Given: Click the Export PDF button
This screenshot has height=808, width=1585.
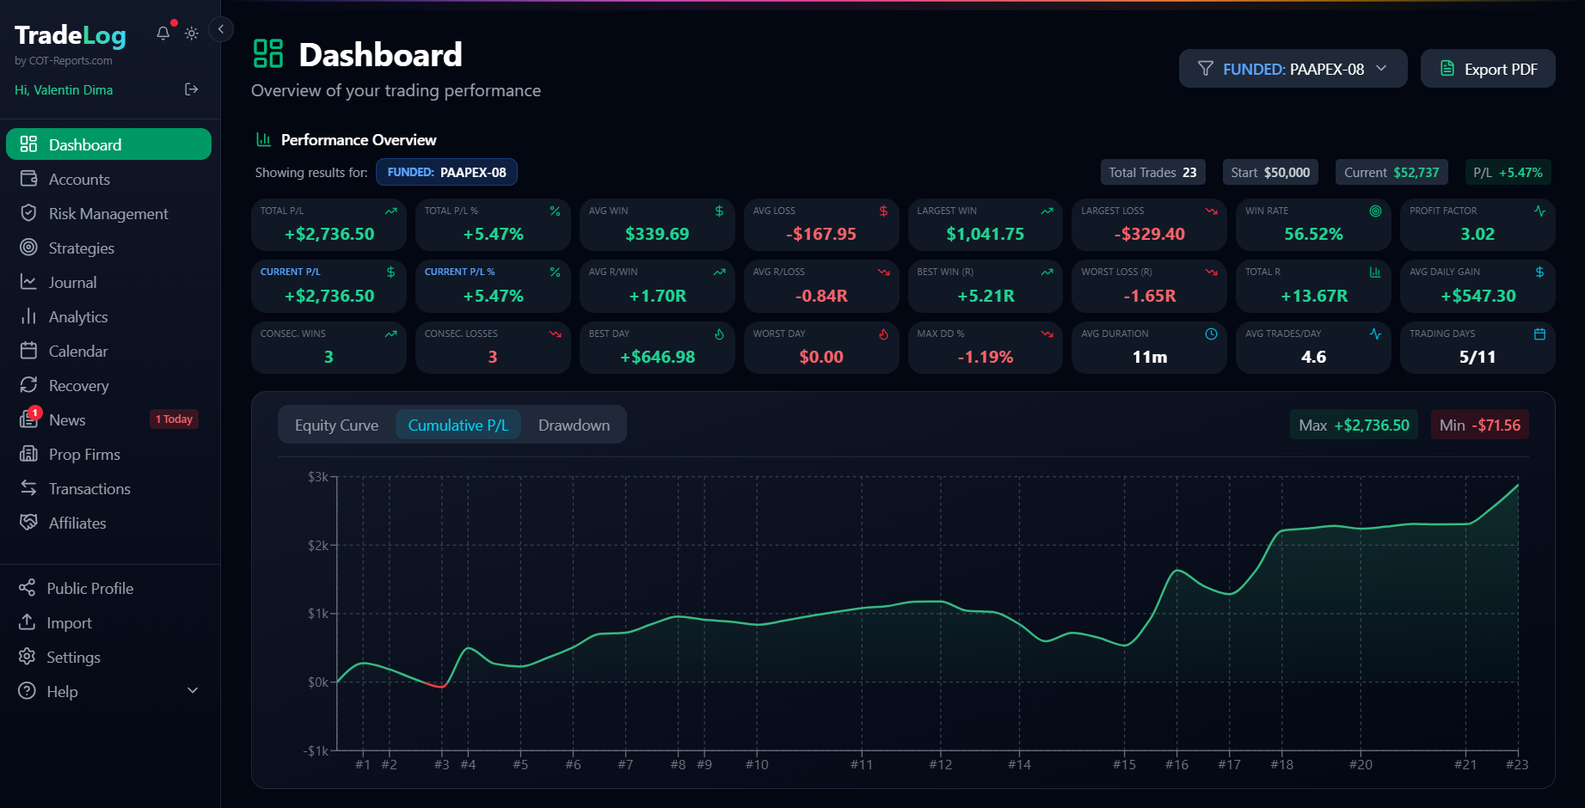Looking at the screenshot, I should tap(1487, 69).
